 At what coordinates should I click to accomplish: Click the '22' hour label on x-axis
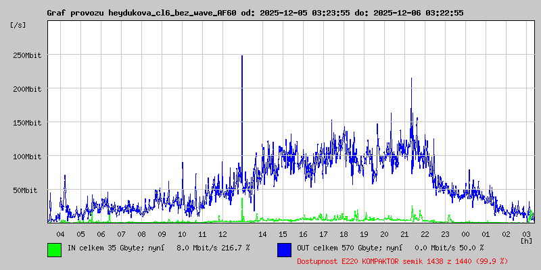(x=425, y=234)
